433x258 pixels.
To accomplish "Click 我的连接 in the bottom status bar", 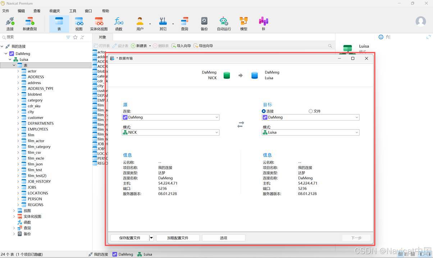I will pyautogui.click(x=99, y=254).
